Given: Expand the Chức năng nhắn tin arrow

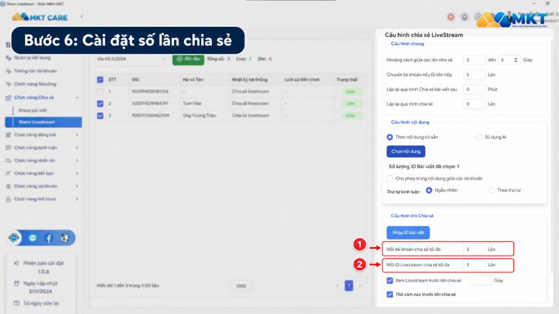Looking at the screenshot, I should [x=77, y=161].
